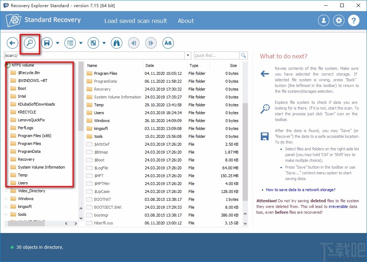
Task: Select System Volume Information in file list
Action: [162, 97]
